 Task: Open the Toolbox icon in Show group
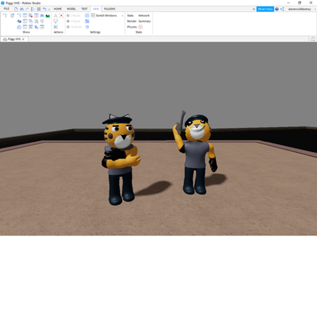tap(19, 21)
